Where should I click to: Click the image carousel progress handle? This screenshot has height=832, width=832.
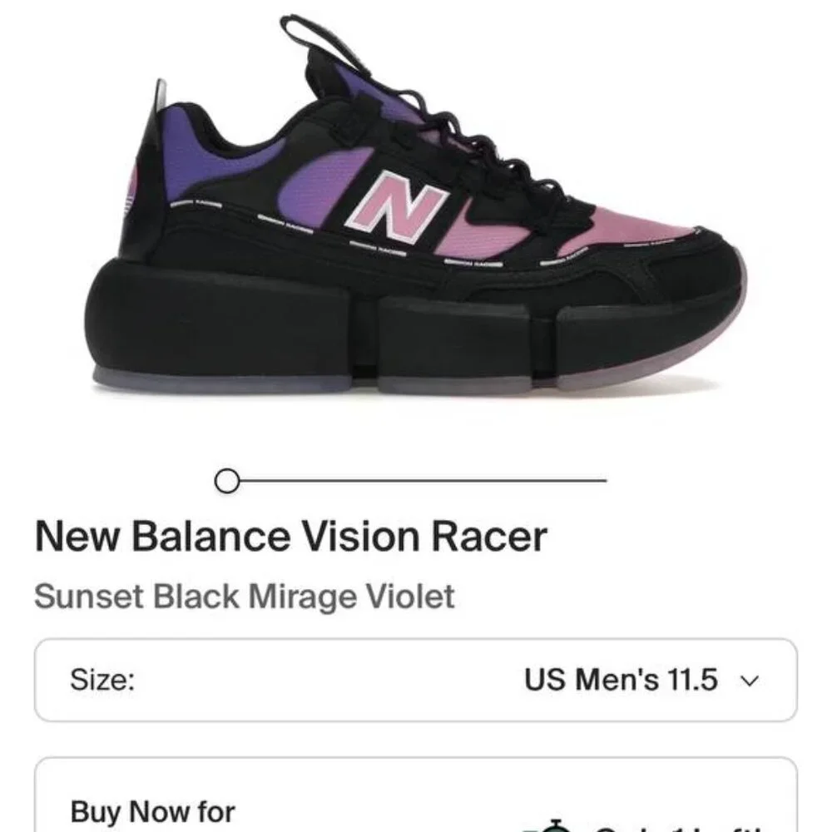[225, 481]
